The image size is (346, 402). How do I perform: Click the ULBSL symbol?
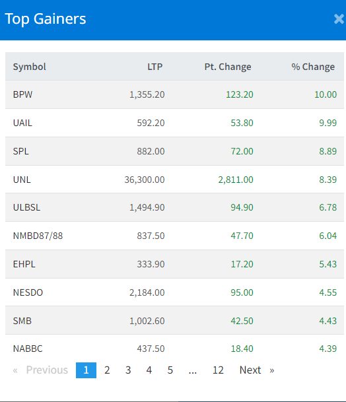point(26,207)
